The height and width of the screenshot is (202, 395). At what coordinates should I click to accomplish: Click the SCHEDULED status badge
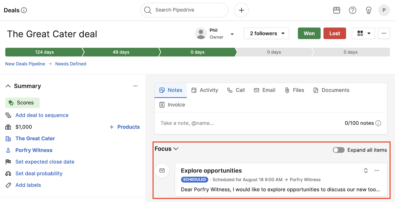click(x=195, y=180)
